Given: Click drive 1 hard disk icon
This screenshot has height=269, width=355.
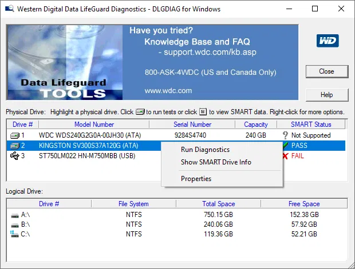Looking at the screenshot, I should (15, 135).
